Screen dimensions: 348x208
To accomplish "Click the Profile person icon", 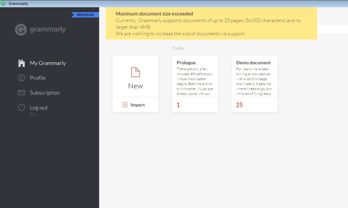I will [x=21, y=78].
